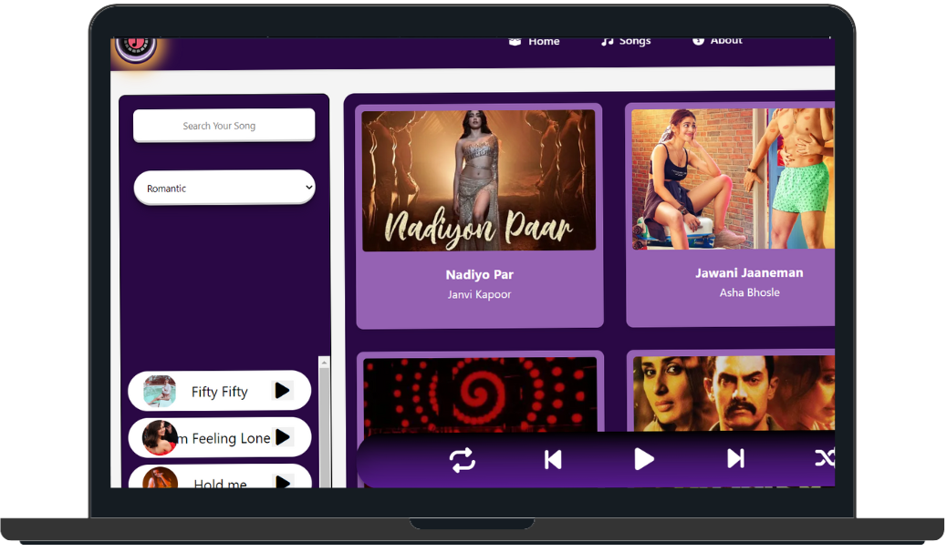Click the song list scrollbar up arrow
Screen dimensions: 947x552
(324, 363)
